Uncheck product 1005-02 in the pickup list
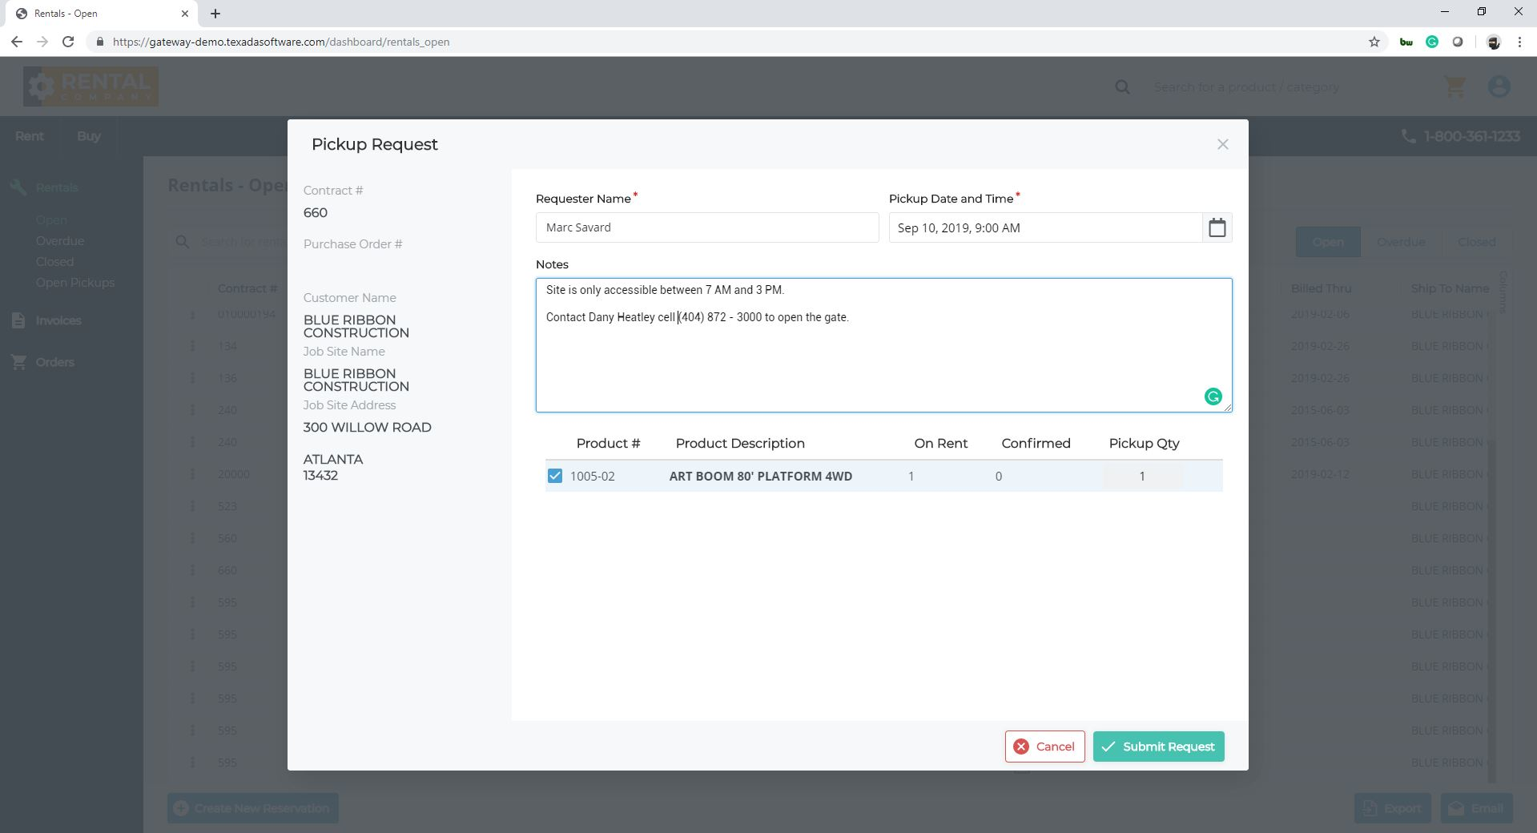The height and width of the screenshot is (833, 1537). [554, 475]
